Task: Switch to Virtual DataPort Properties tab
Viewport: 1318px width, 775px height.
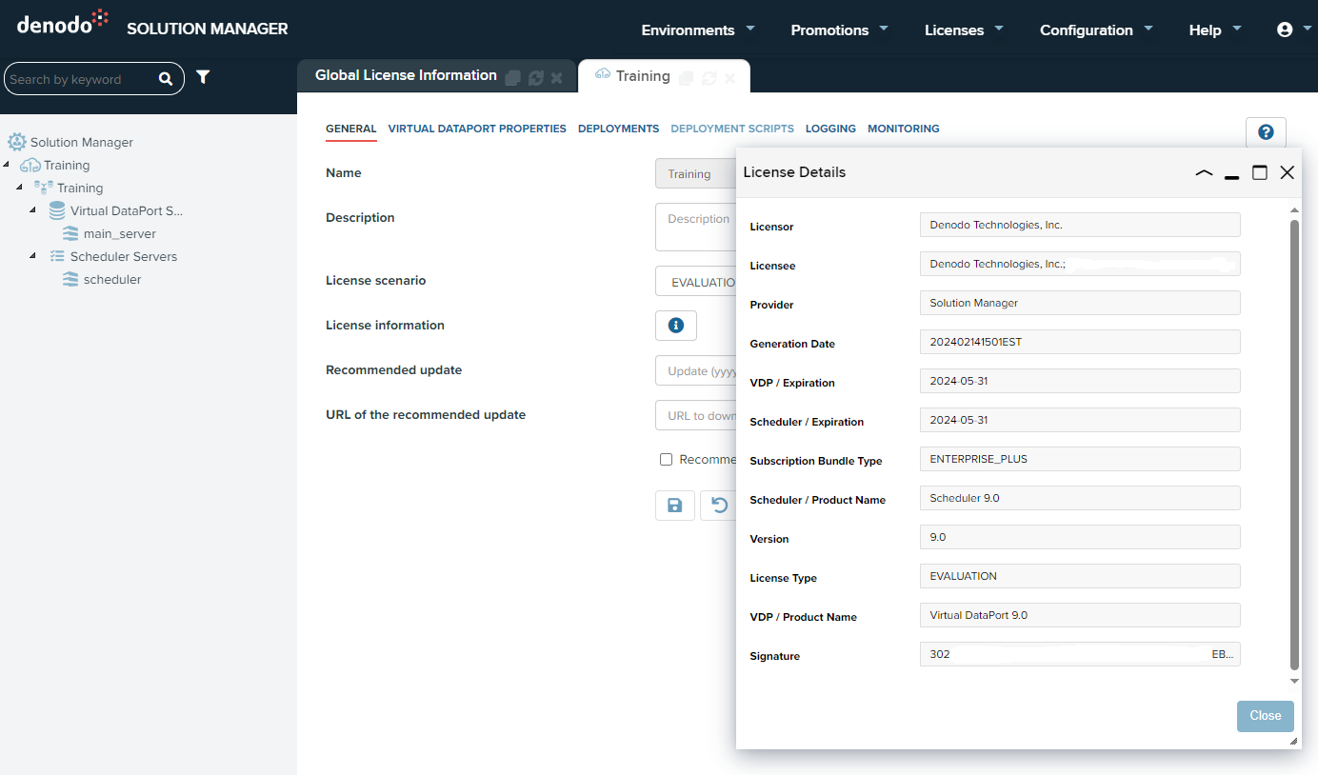Action: 477,129
